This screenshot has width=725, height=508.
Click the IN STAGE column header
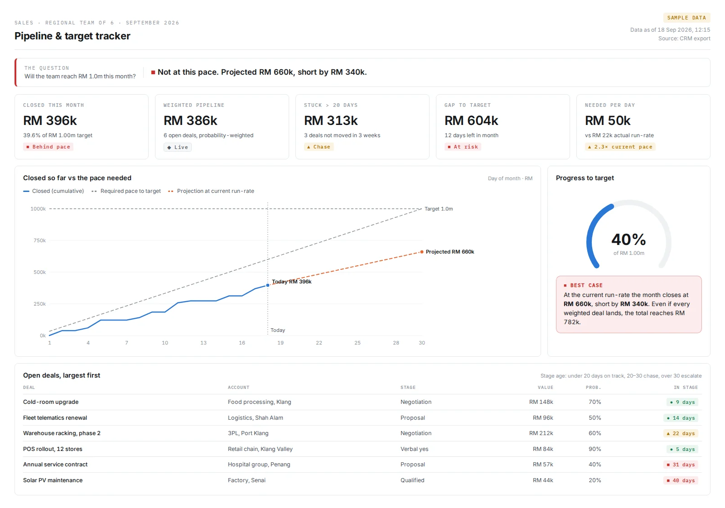(686, 388)
